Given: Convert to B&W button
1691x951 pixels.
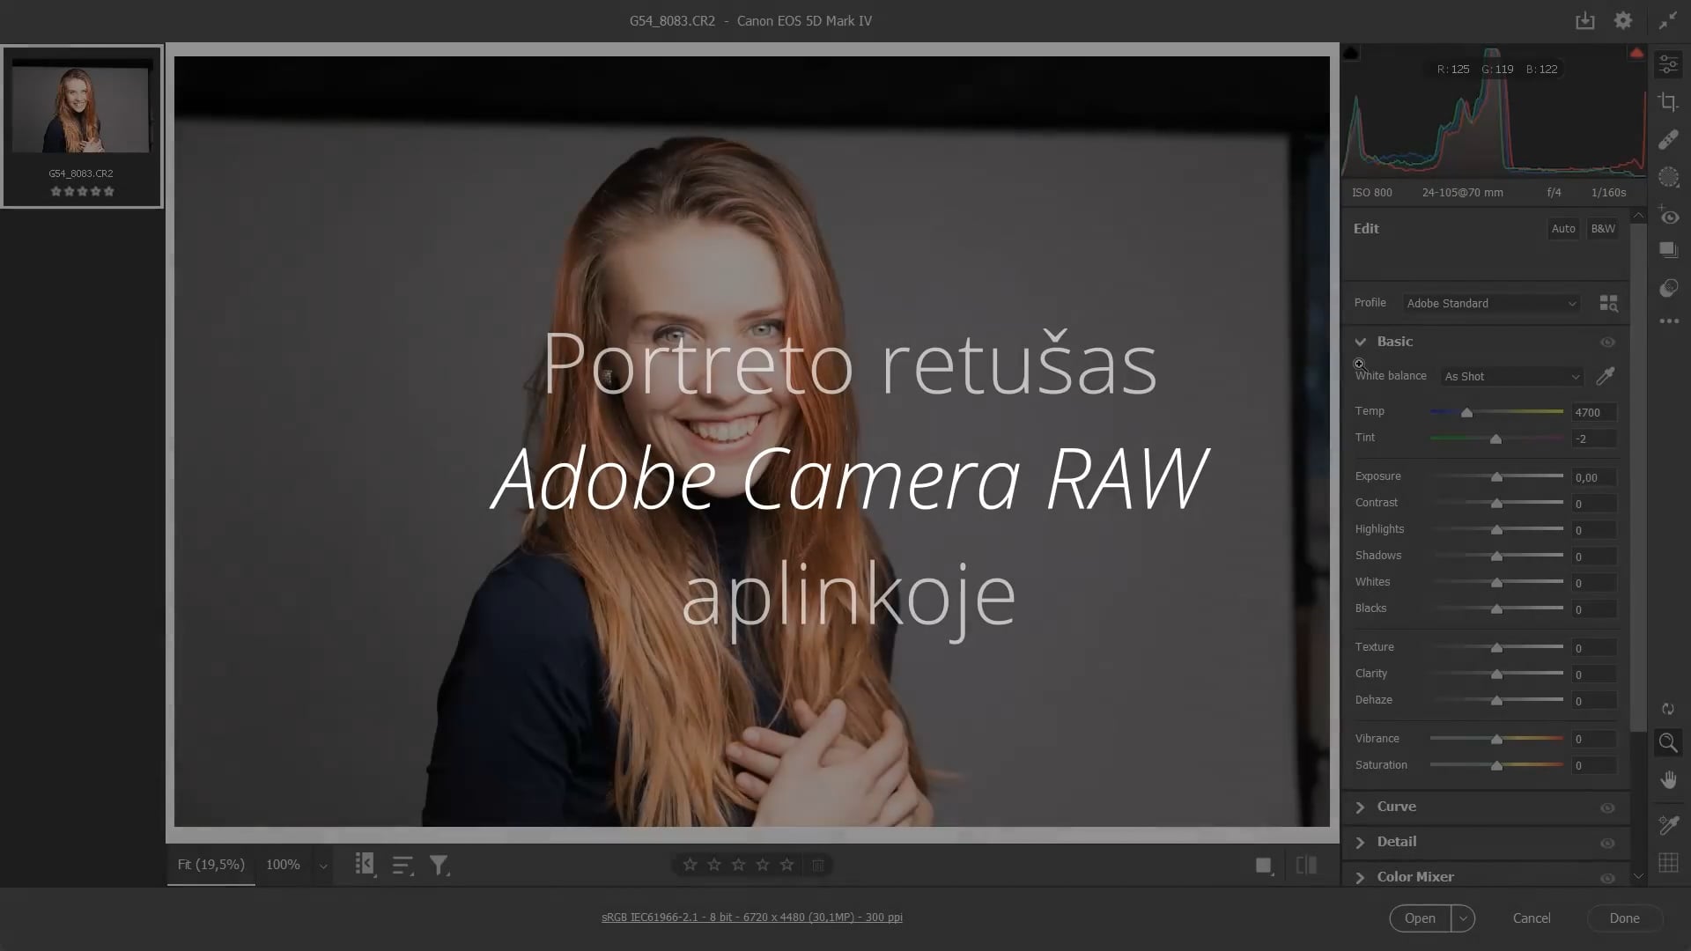Looking at the screenshot, I should click(x=1603, y=229).
